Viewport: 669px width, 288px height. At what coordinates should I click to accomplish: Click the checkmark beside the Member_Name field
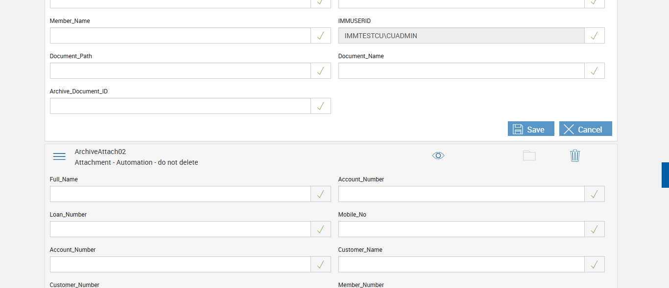point(321,36)
